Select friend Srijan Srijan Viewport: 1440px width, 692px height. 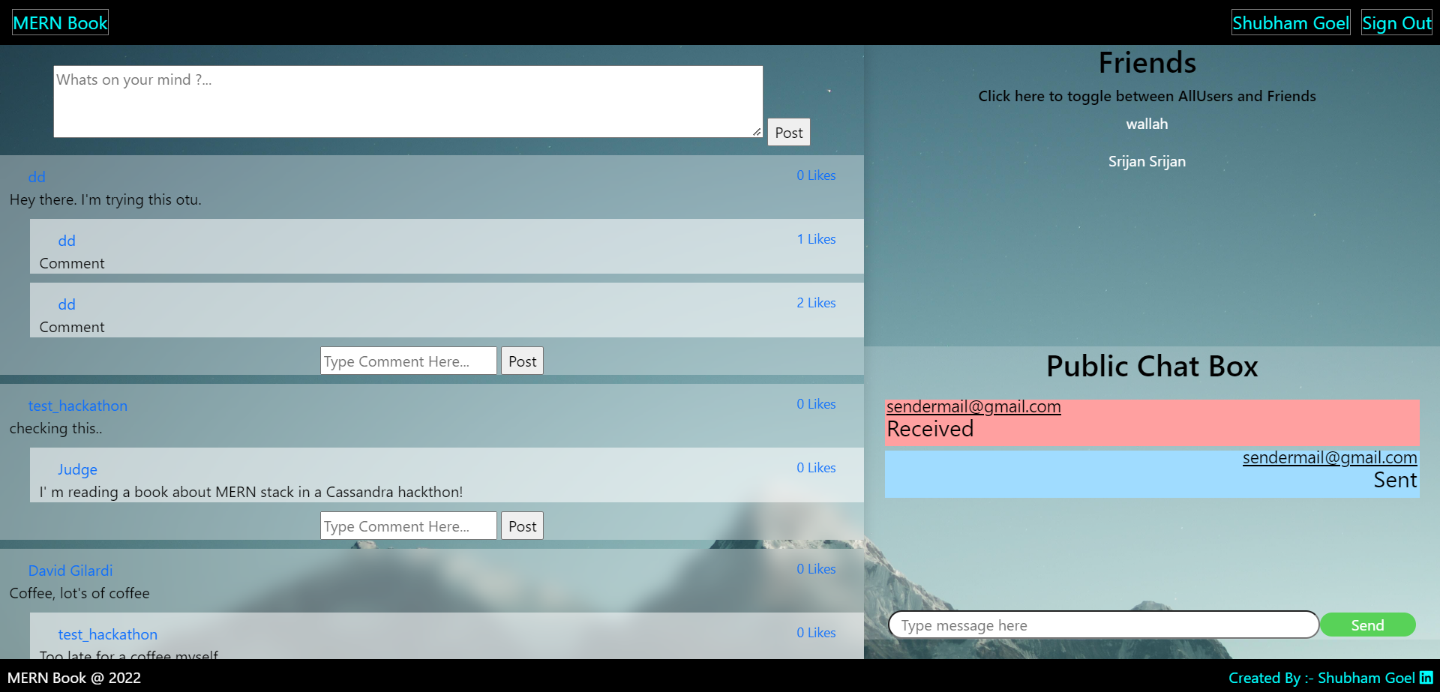1147,161
